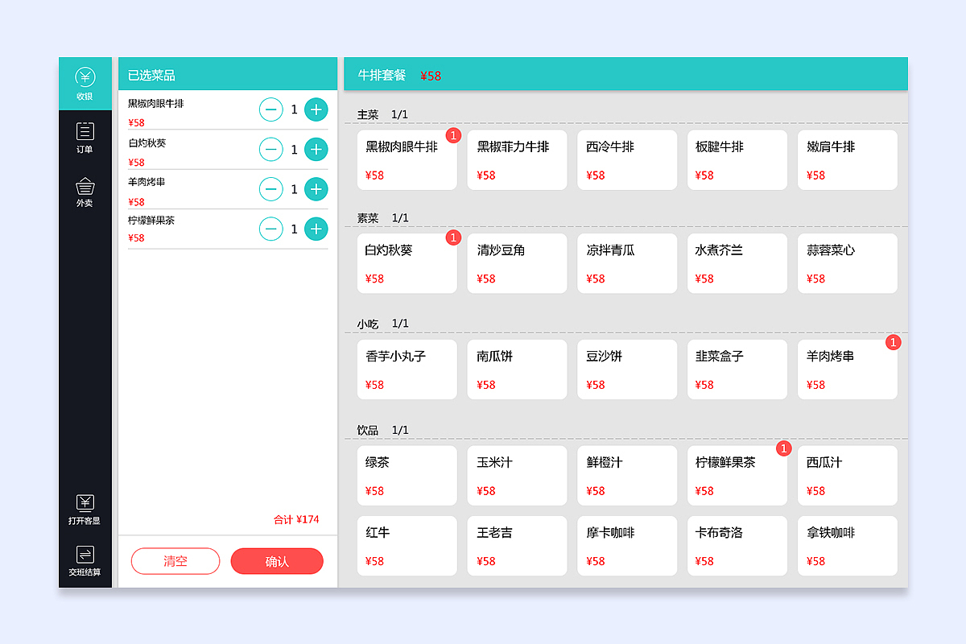This screenshot has width=966, height=644.
Task: Decrease 柠檬鲜果茶 quantity in the cart
Action: [270, 229]
